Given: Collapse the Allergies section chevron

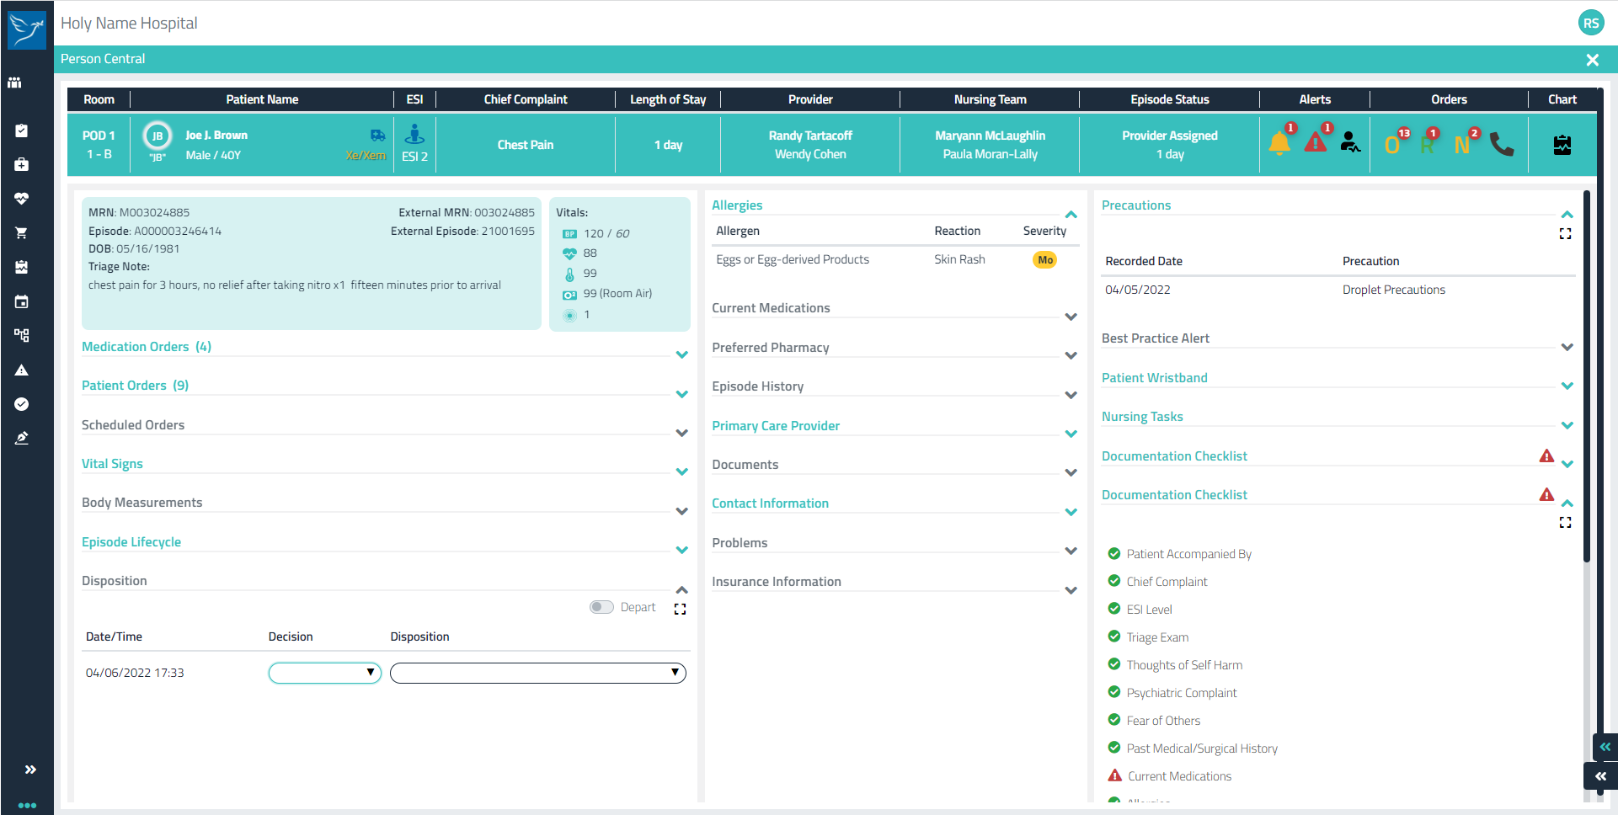Looking at the screenshot, I should click(1071, 214).
